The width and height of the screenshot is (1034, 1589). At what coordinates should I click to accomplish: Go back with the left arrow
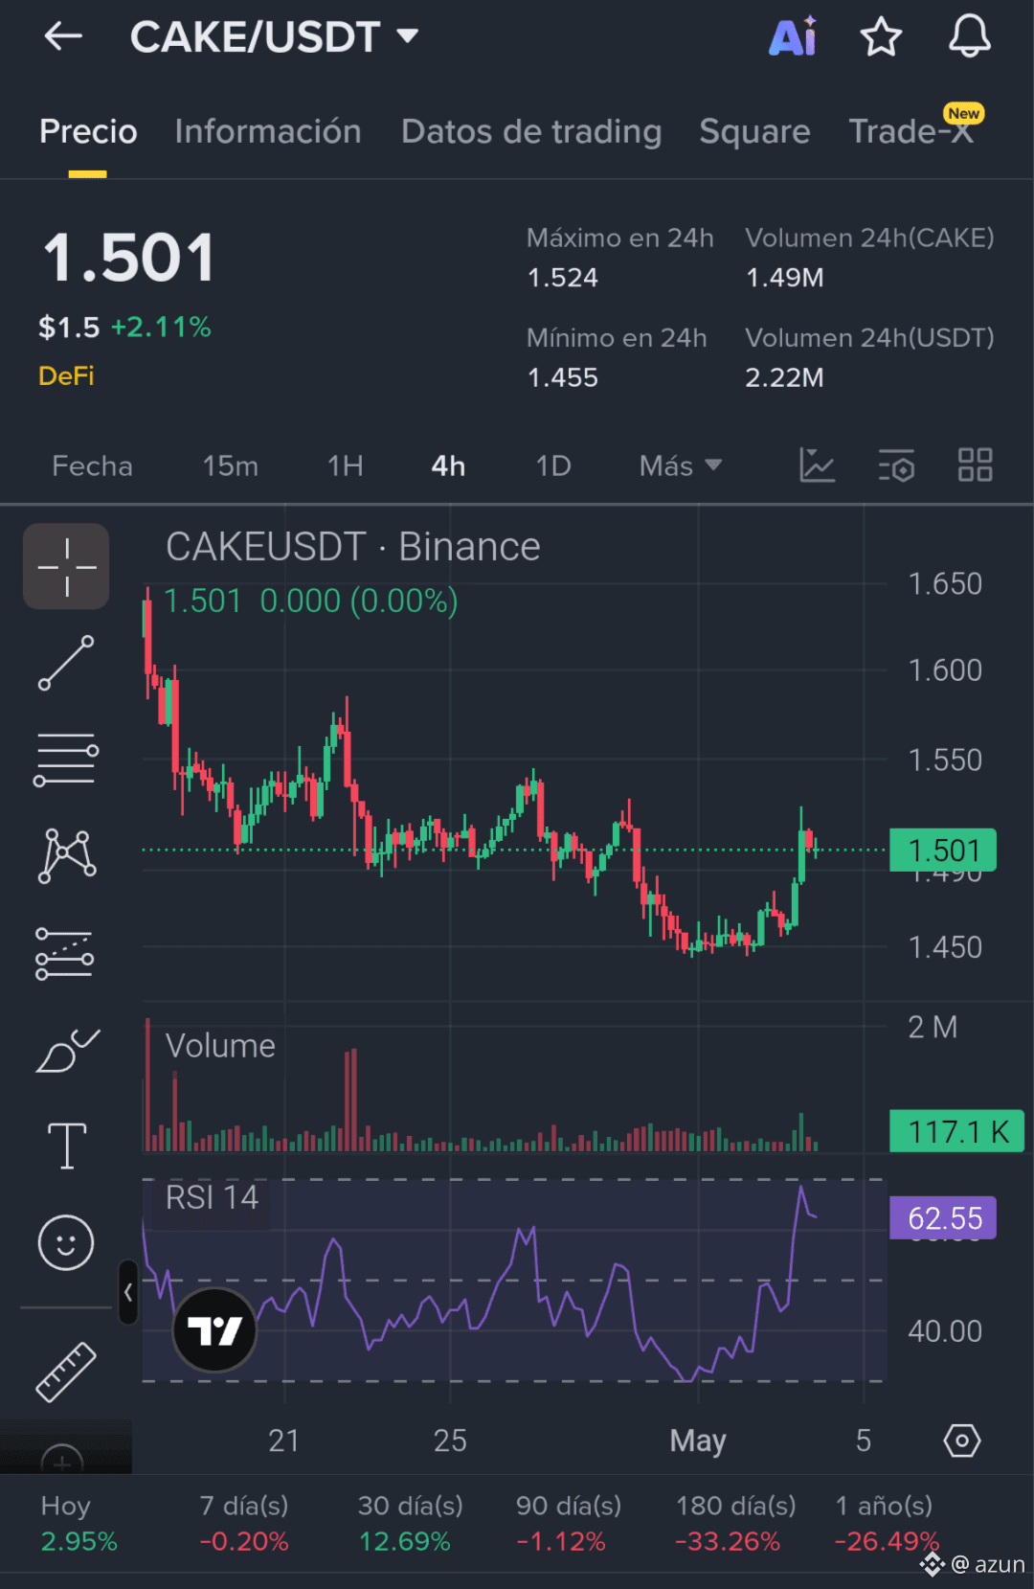click(x=63, y=36)
